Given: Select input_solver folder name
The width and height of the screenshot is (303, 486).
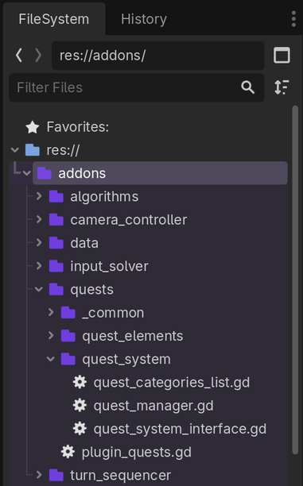Looking at the screenshot, I should tap(109, 267).
